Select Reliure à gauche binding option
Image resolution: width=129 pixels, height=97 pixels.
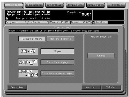pyautogui.click(x=32, y=39)
